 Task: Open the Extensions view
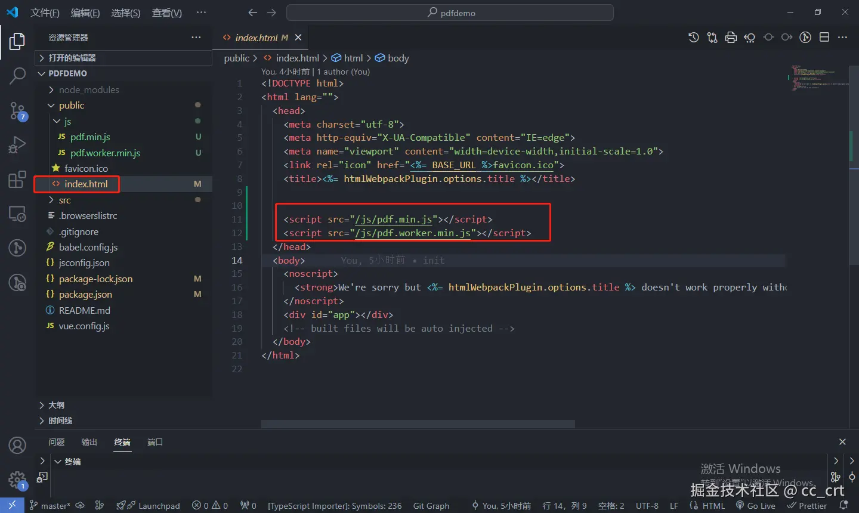(17, 179)
